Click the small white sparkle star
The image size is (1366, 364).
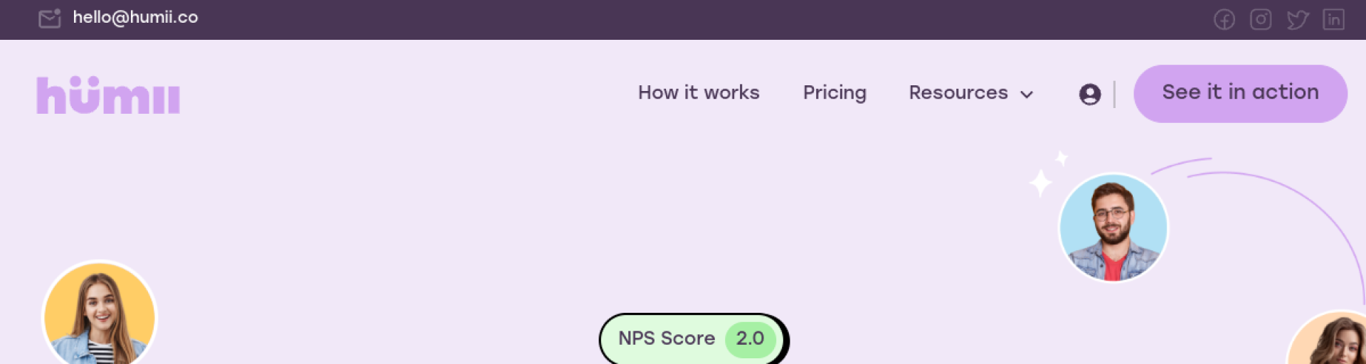click(x=1061, y=158)
